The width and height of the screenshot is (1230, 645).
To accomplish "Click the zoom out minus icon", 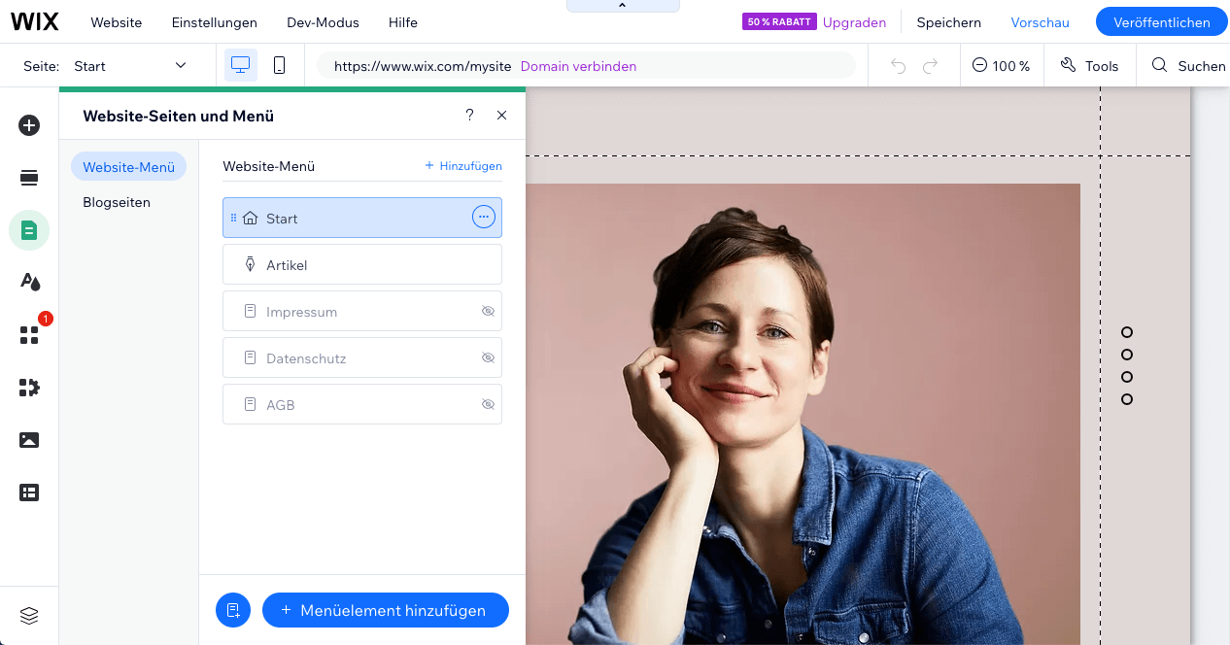I will (x=979, y=65).
